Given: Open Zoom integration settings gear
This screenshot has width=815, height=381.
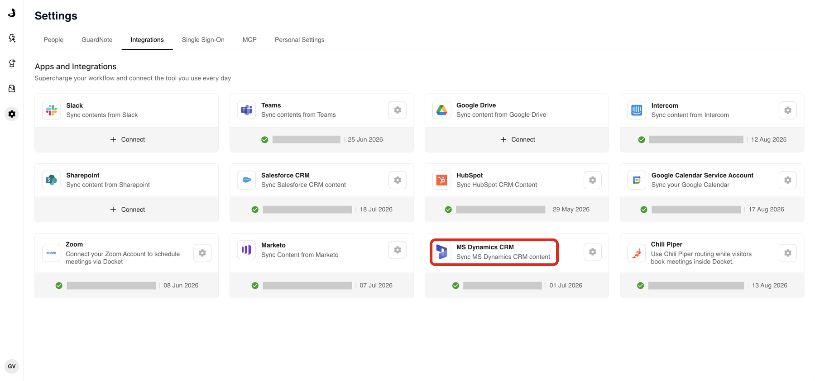Looking at the screenshot, I should [x=202, y=253].
